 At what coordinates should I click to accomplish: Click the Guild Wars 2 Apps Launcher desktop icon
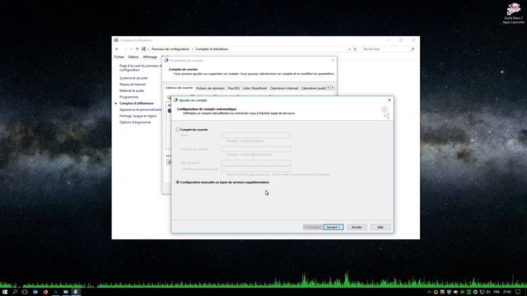pos(514,13)
